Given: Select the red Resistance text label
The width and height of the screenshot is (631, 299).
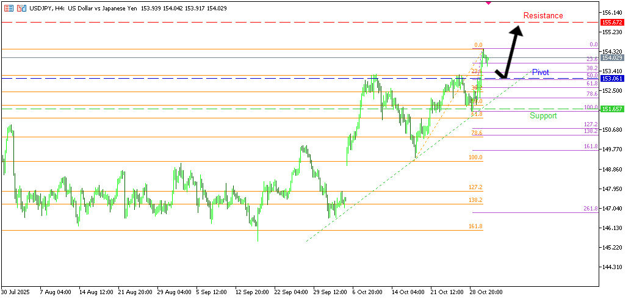Looking at the screenshot, I should (543, 15).
